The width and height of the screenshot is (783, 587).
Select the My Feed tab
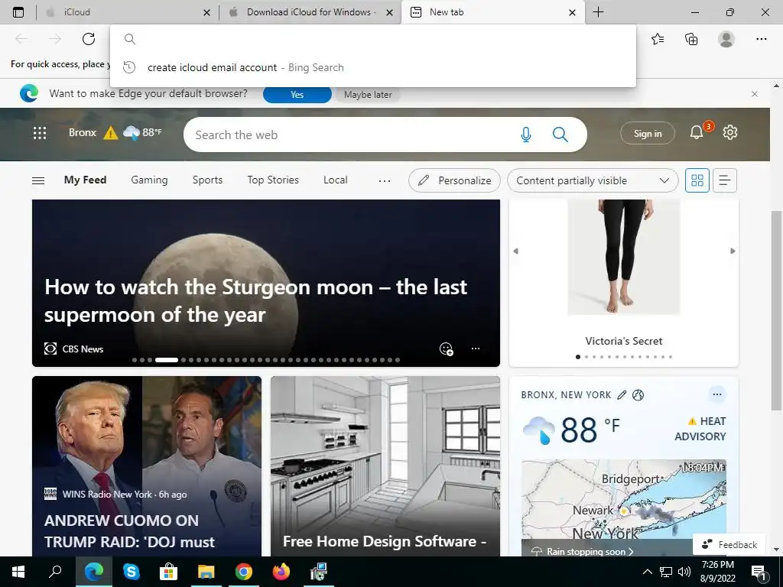[x=85, y=180]
